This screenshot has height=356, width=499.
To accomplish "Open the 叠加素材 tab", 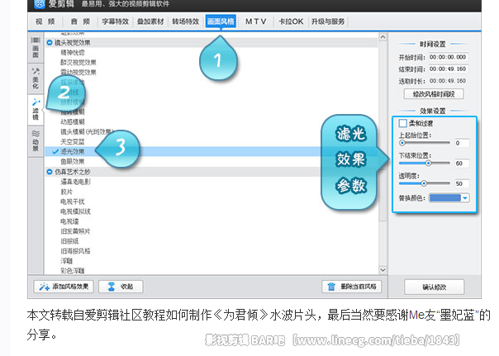I will point(150,21).
